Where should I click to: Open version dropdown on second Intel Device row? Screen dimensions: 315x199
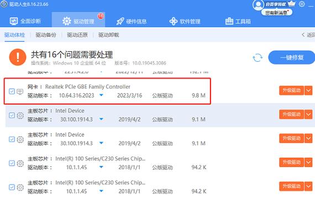[102, 143]
